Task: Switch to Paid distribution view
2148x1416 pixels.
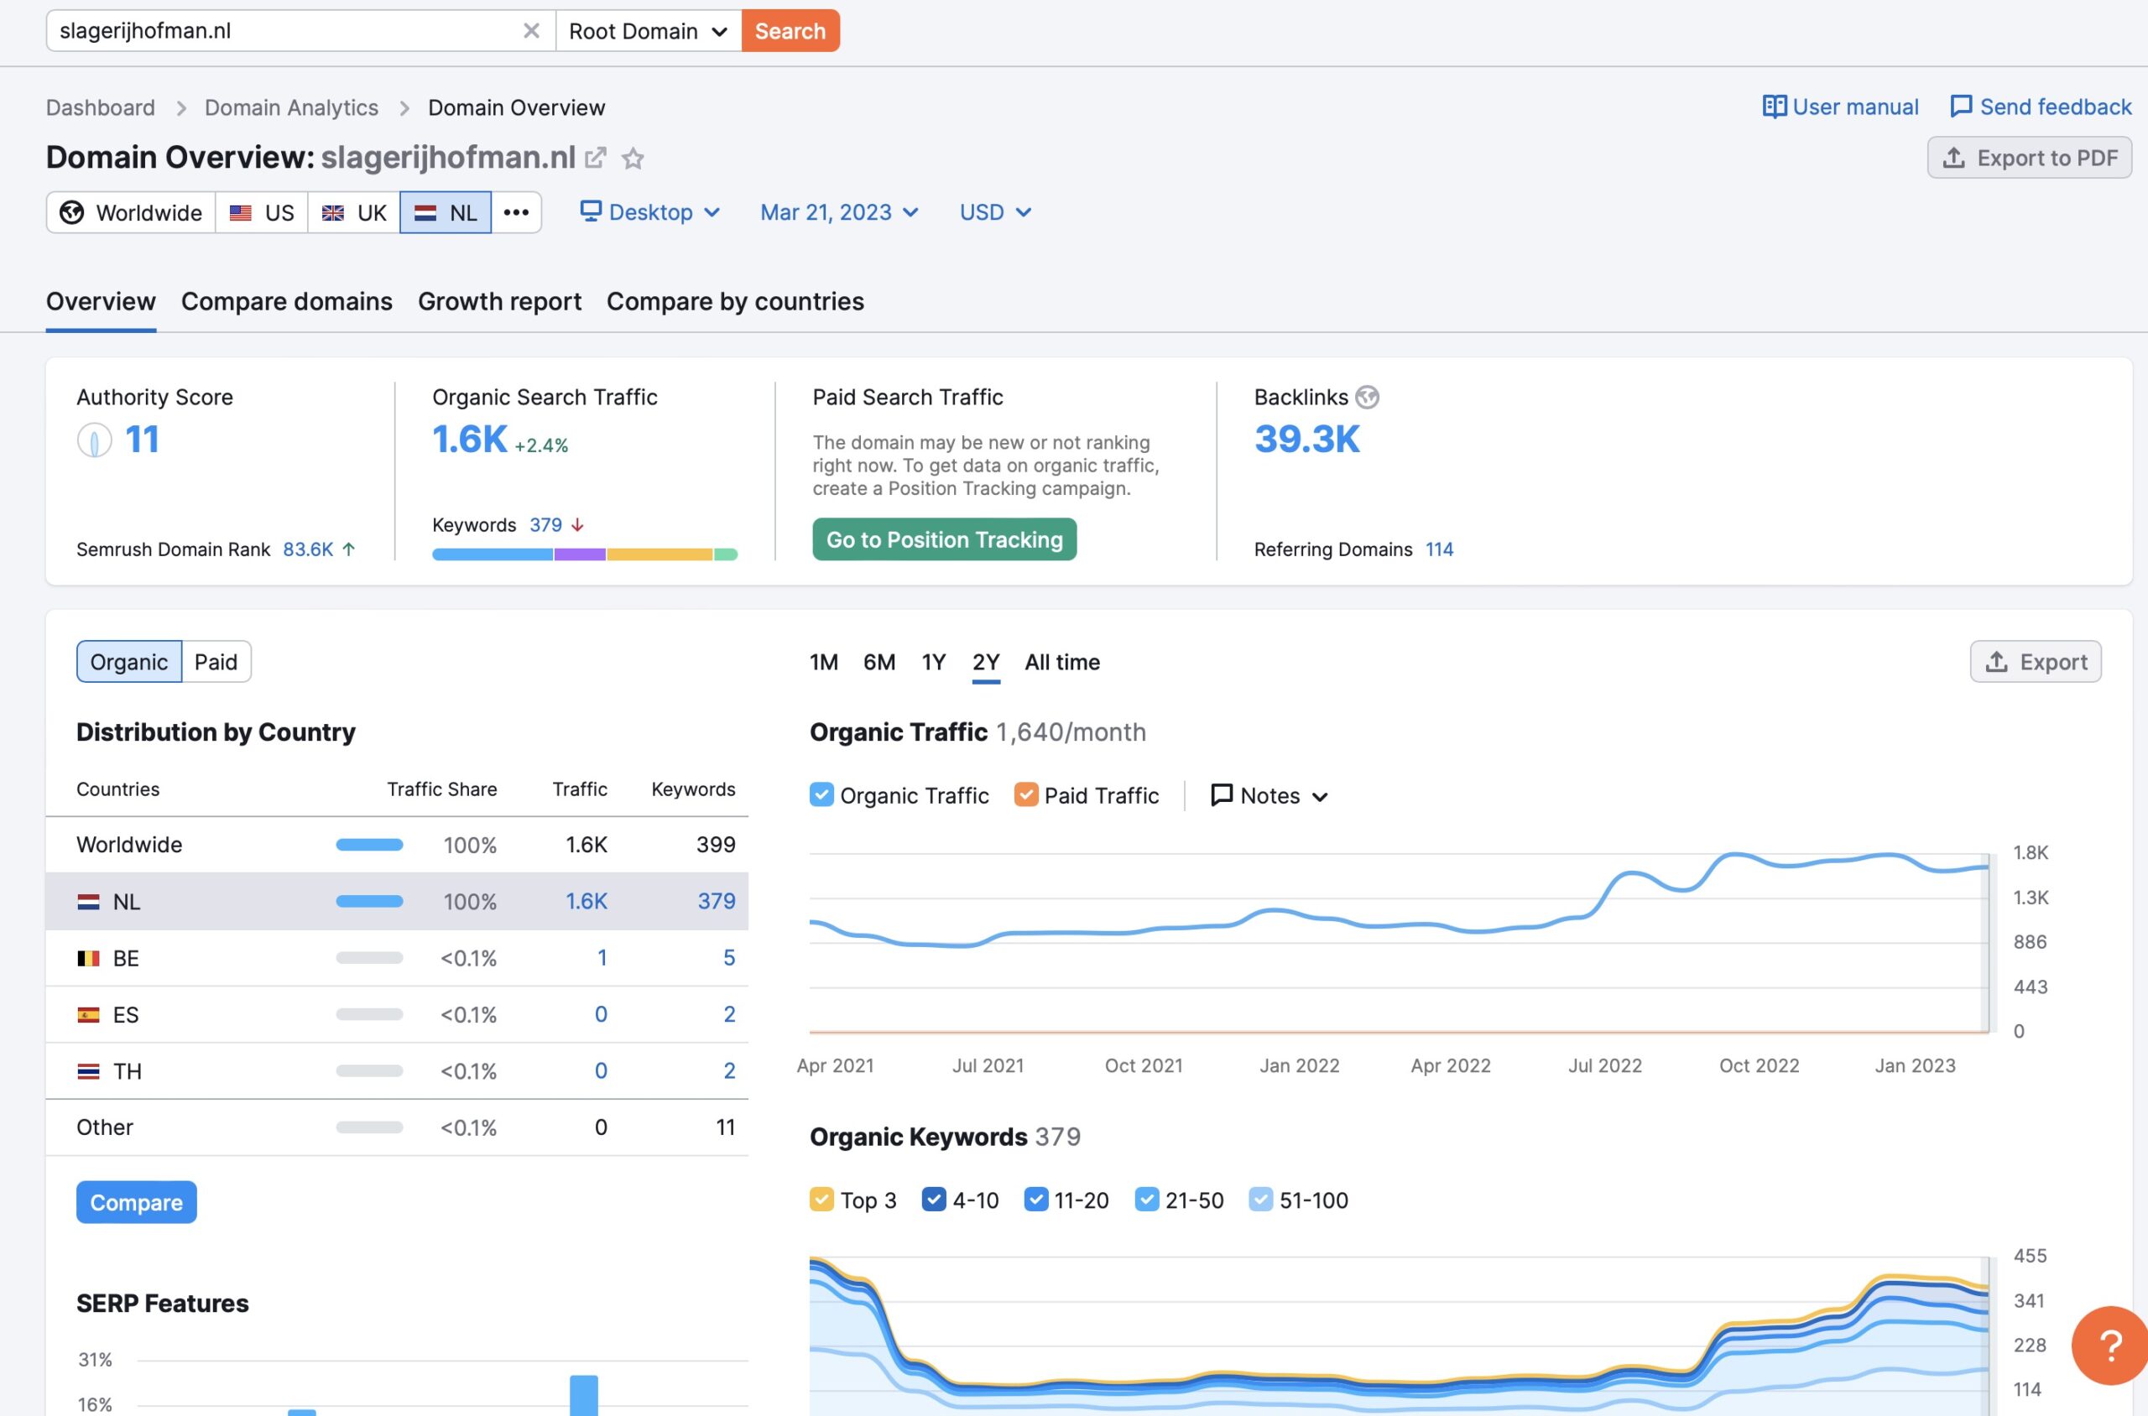Action: [216, 662]
